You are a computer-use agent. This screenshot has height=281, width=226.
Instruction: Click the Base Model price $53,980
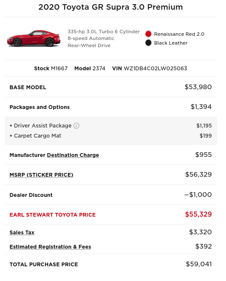(198, 87)
